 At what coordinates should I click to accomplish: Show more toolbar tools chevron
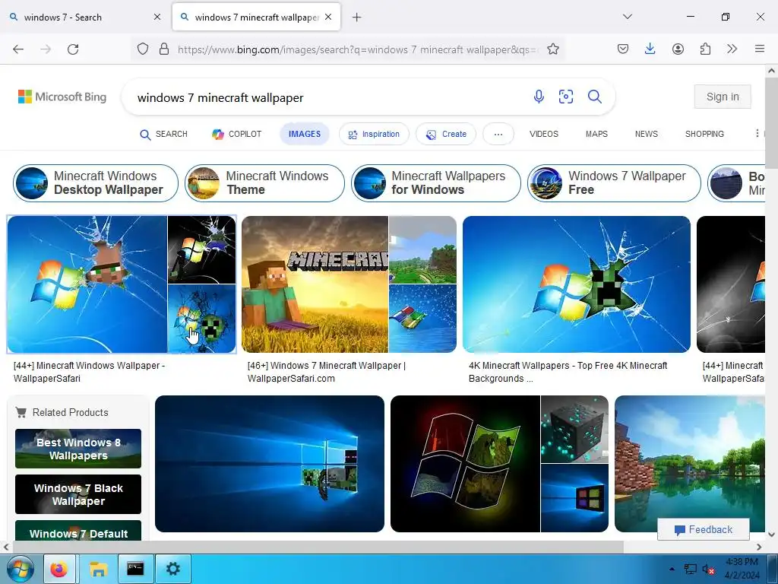point(732,49)
